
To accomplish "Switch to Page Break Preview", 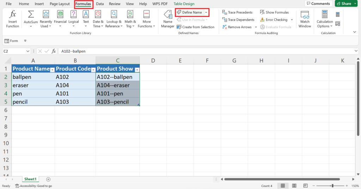I will [305, 186].
